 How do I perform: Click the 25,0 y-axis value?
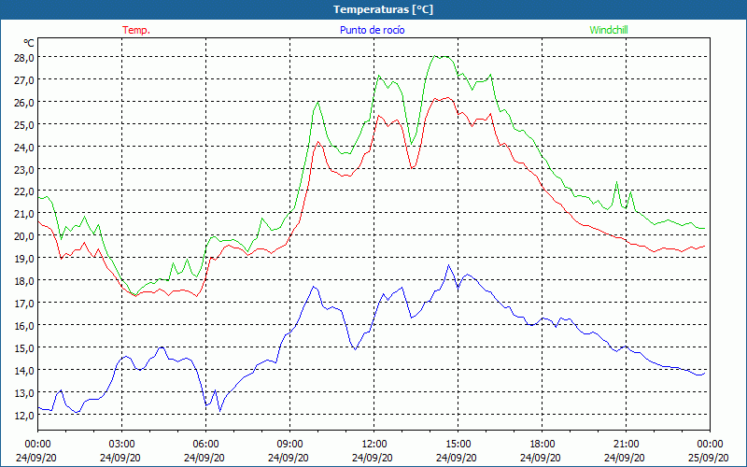coord(24,125)
